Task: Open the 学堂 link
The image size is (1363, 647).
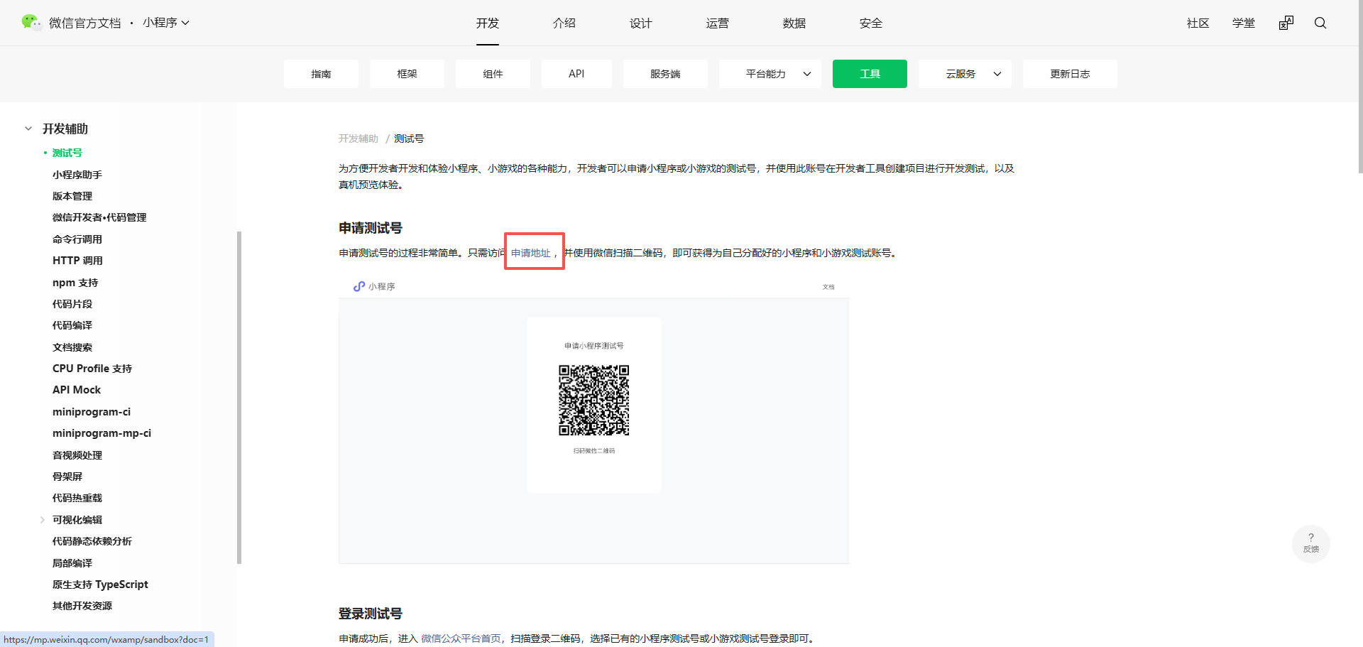Action: coord(1244,23)
